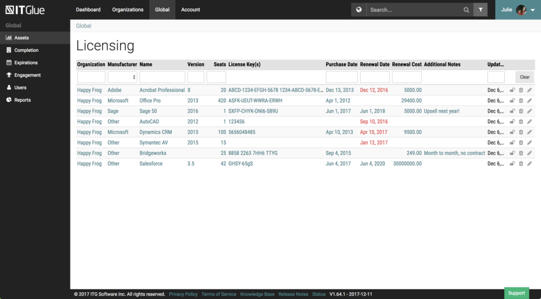Click the IT Glue logo
This screenshot has width=541, height=299.
[25, 10]
